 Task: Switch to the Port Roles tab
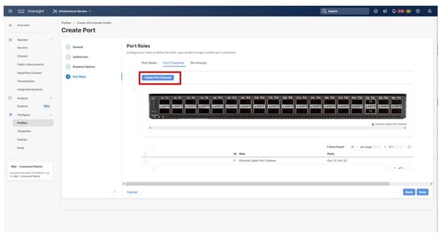pyautogui.click(x=149, y=62)
